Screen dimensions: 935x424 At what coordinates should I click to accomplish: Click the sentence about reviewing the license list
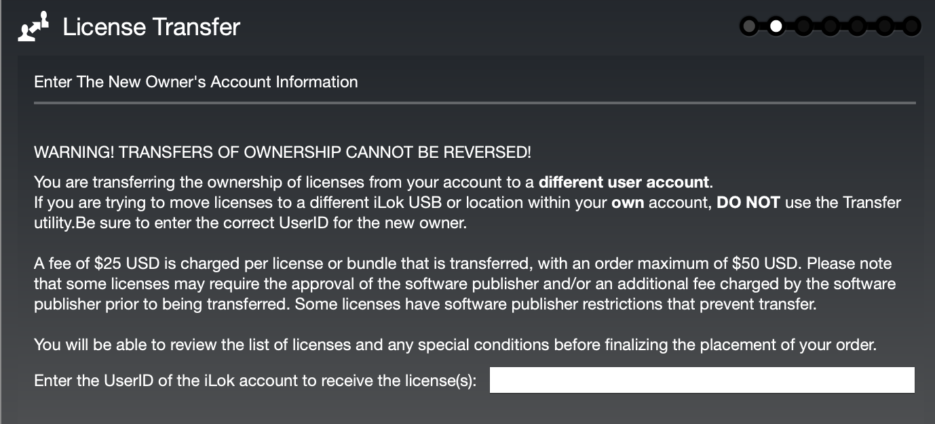[455, 345]
